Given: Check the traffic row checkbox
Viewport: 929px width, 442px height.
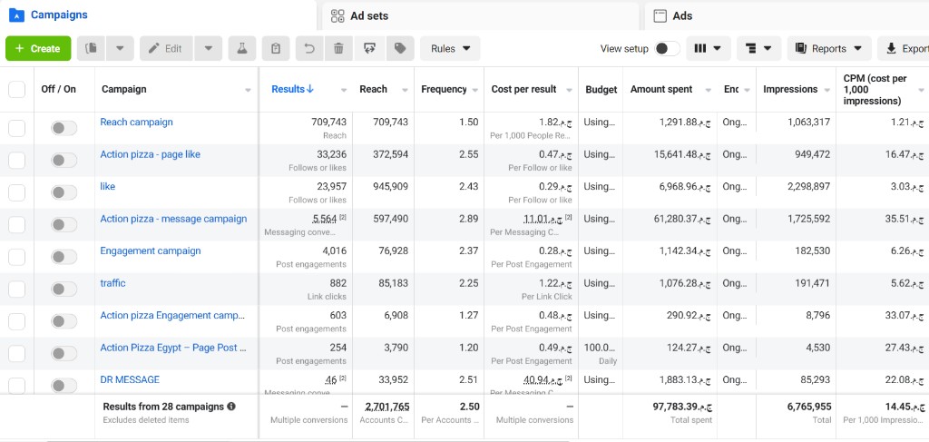Looking at the screenshot, I should (16, 290).
